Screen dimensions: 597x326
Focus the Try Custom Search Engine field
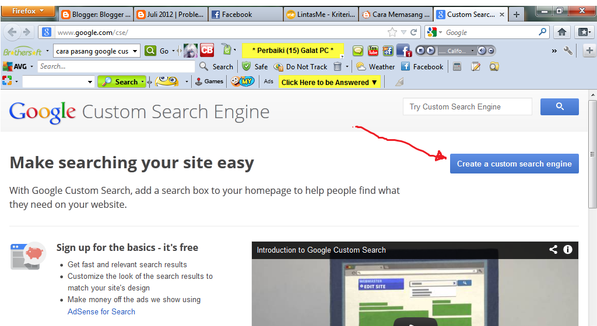468,107
